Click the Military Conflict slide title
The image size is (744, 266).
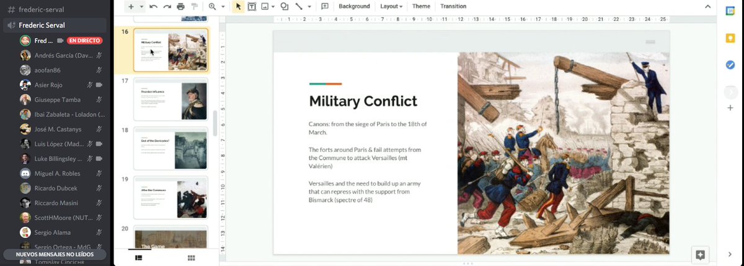[363, 101]
